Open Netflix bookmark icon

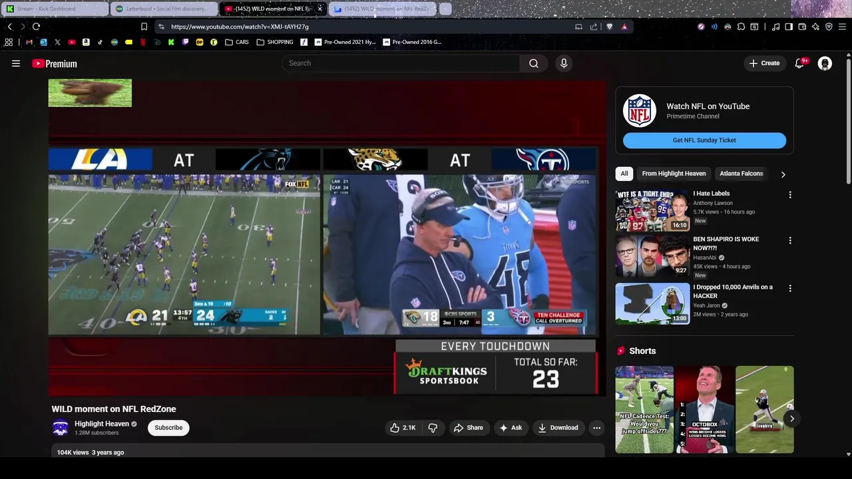[x=142, y=42]
